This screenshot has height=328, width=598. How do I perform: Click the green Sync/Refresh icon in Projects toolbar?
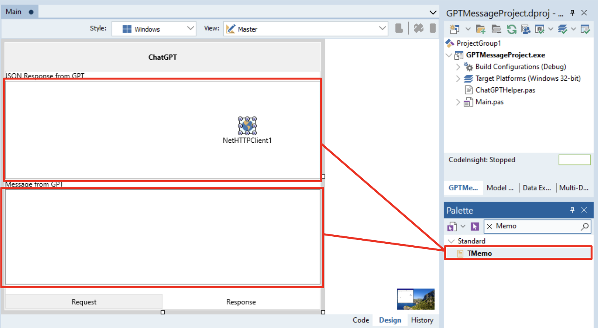[511, 29]
